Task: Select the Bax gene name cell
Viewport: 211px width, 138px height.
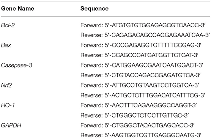Action: [x=6, y=45]
